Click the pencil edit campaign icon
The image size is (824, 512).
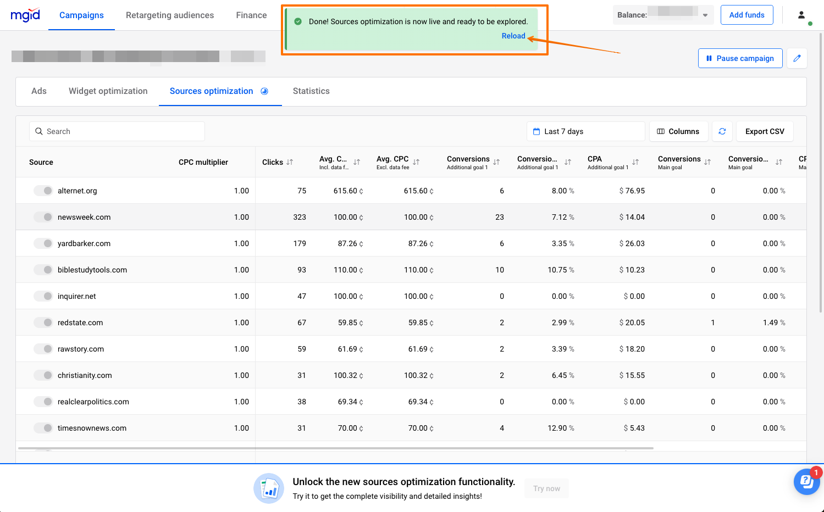coord(797,58)
